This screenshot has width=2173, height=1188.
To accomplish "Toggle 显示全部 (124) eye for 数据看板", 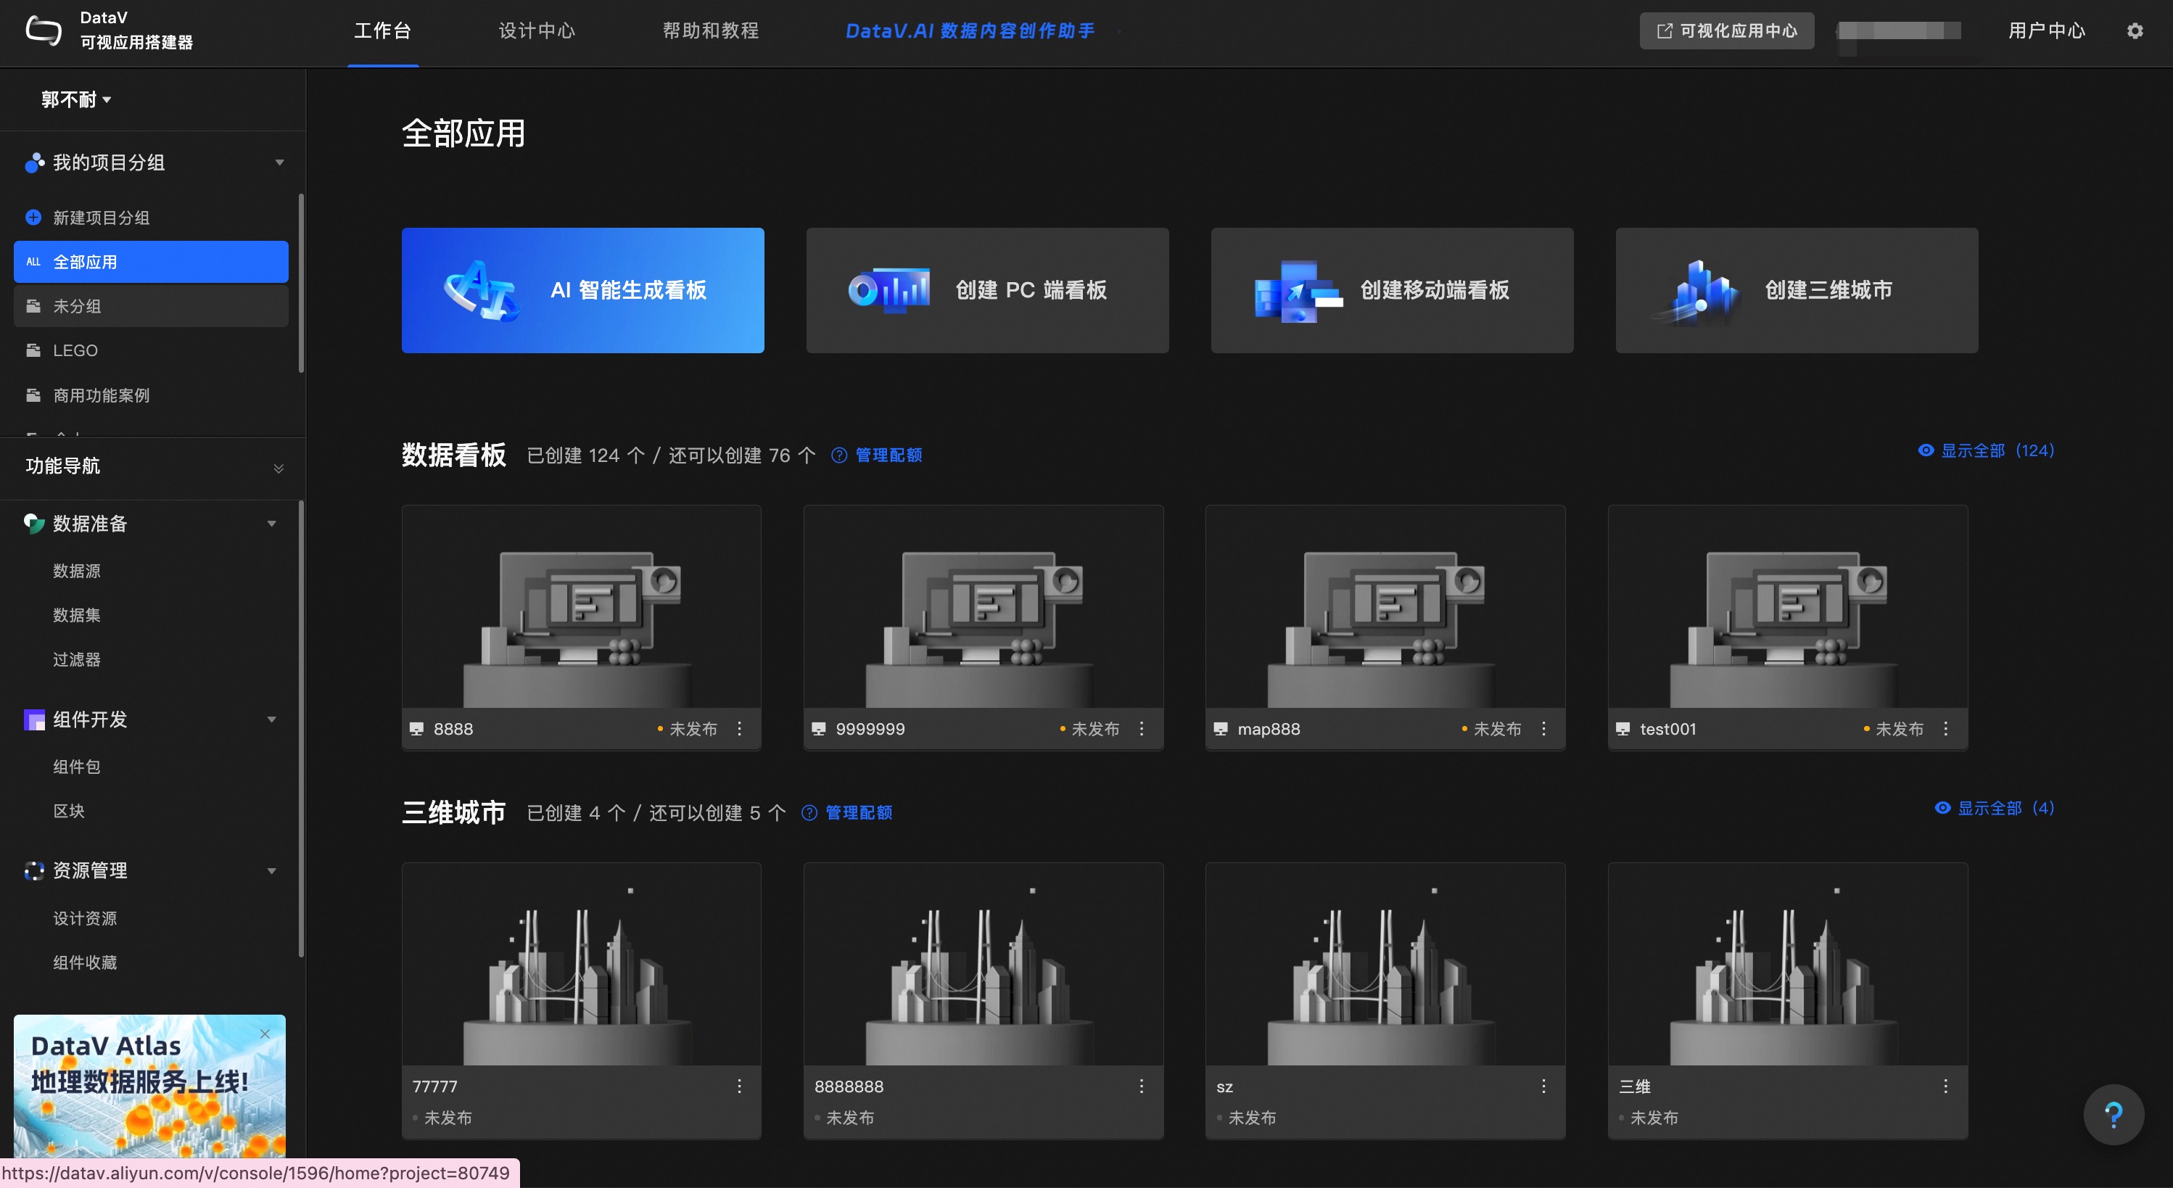I will pos(1926,450).
